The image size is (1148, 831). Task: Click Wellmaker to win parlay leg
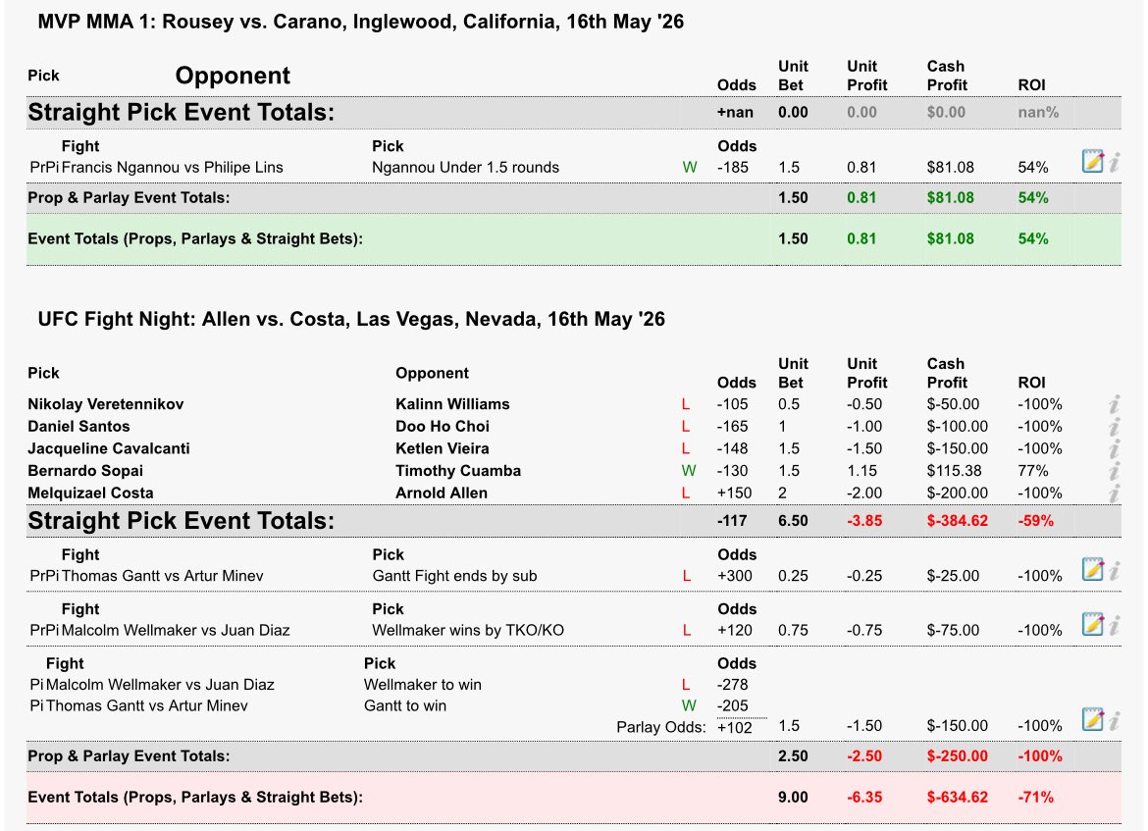(x=423, y=685)
